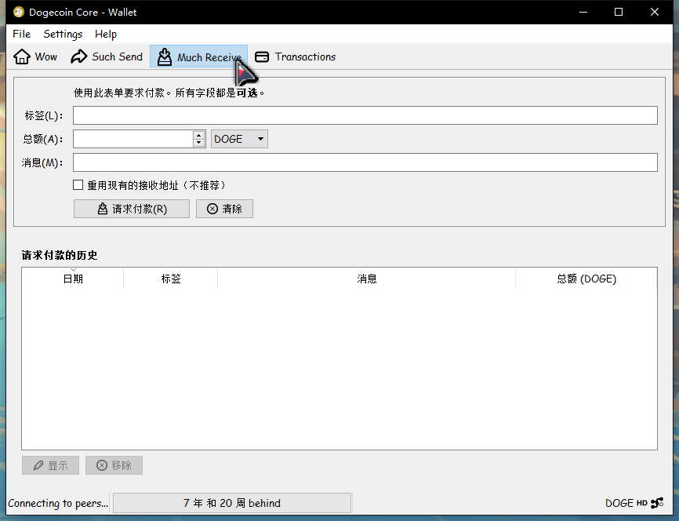Click the DOGE unit label in status bar
Screen dimensions: 679x521
pyautogui.click(x=619, y=503)
